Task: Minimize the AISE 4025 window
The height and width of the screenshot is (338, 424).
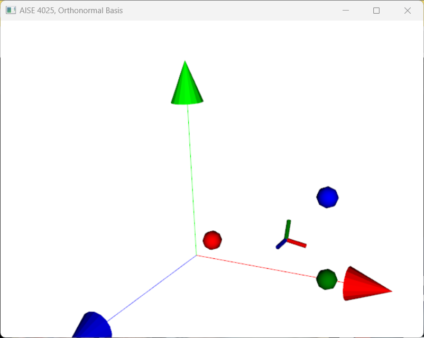Action: click(346, 10)
